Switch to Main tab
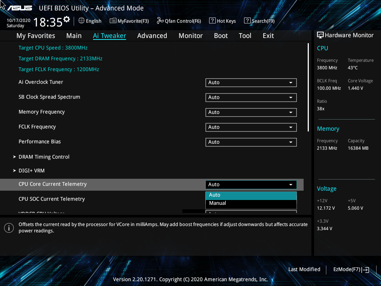Image resolution: width=381 pixels, height=286 pixels. point(74,36)
